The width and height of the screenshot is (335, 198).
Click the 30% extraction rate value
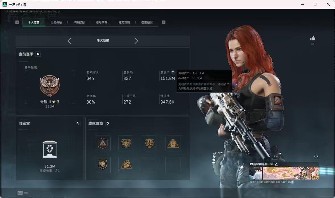coord(91,102)
